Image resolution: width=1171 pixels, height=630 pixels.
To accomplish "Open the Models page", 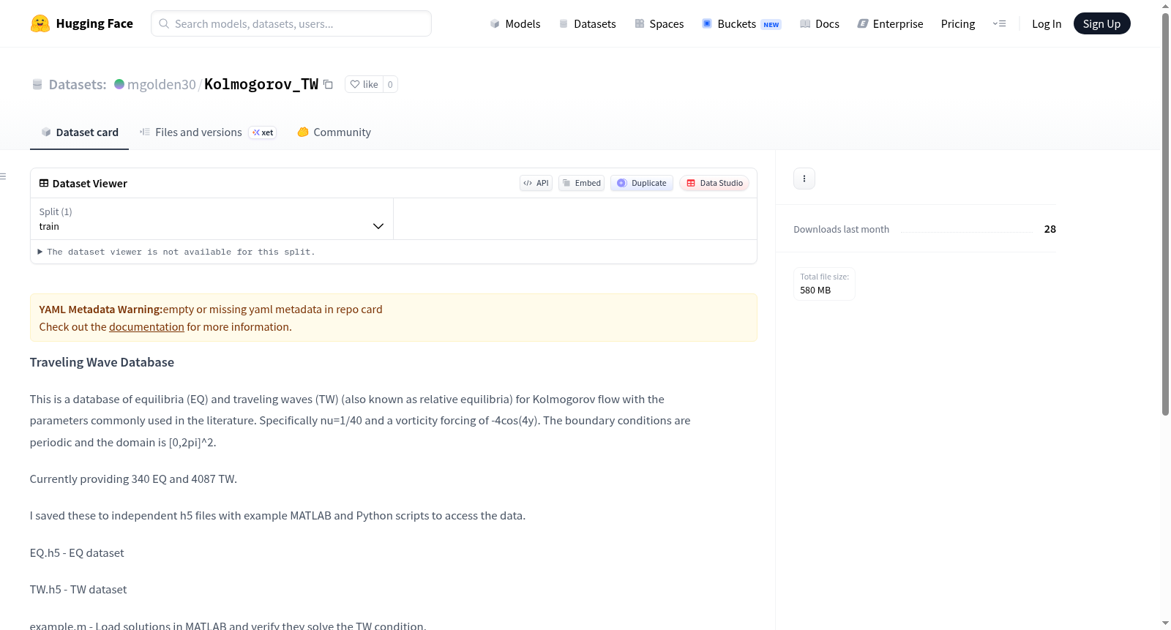I will click(515, 24).
